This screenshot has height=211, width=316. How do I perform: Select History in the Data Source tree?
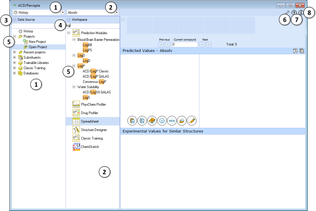[26, 31]
